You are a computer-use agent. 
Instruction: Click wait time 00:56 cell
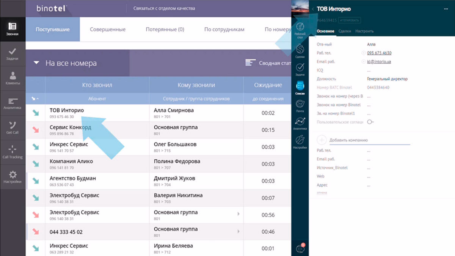268,215
